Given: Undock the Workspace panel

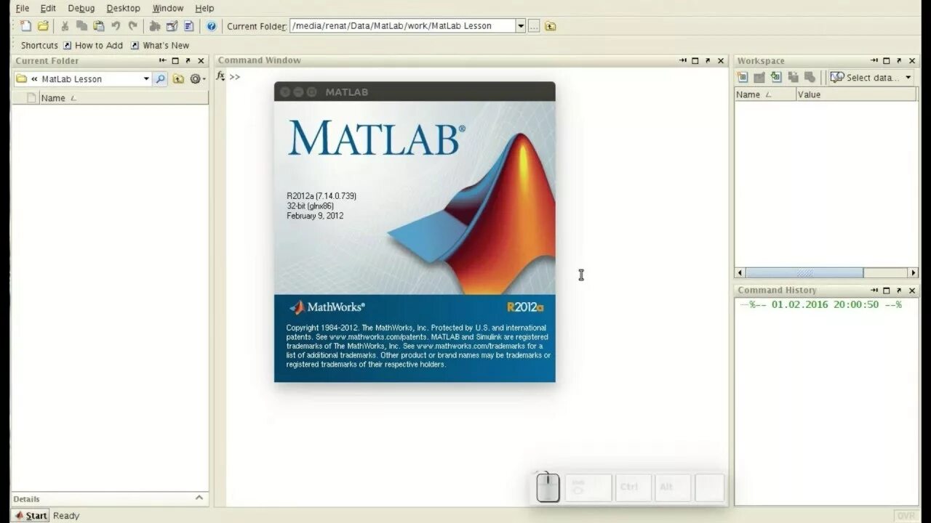Looking at the screenshot, I should point(899,61).
